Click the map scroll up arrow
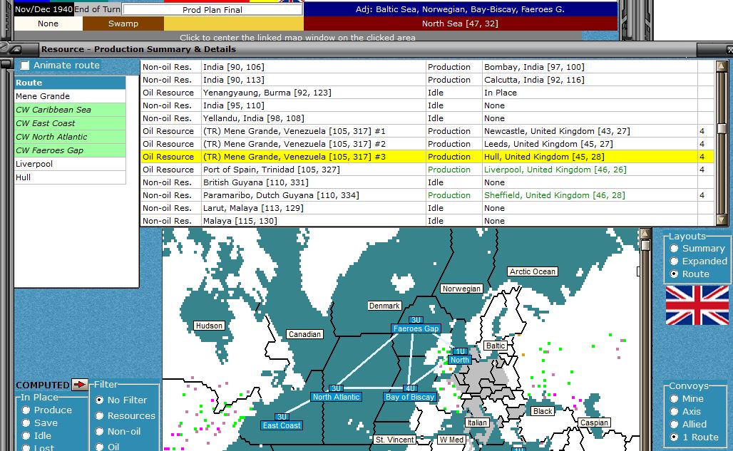Screen dimensions: 733x451 (x=645, y=234)
